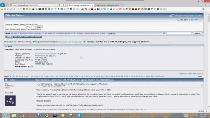Screen dimensions: 210x118
Task: Click the Mining breadcrumb link
Action: click(28, 42)
